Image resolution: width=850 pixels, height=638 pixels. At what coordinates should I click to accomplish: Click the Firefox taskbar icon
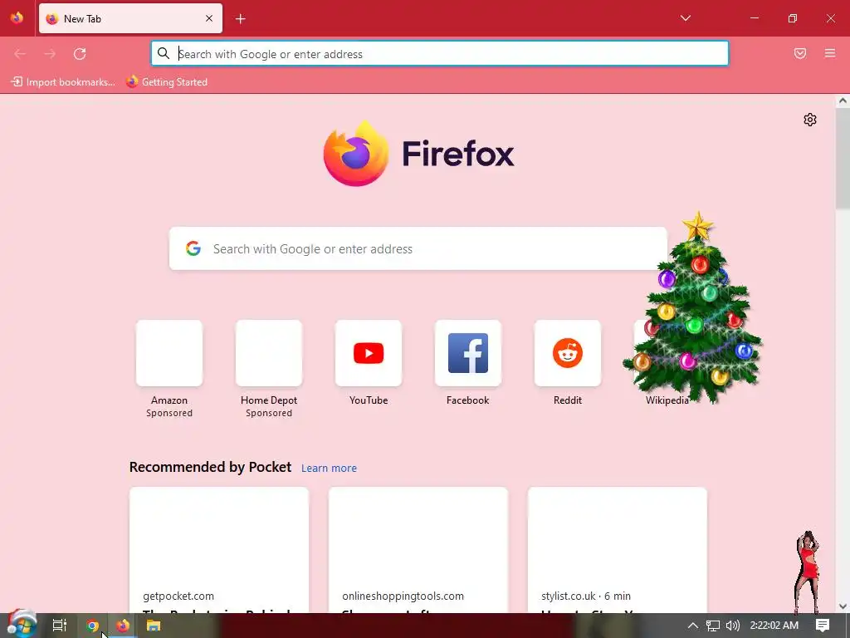[123, 626]
